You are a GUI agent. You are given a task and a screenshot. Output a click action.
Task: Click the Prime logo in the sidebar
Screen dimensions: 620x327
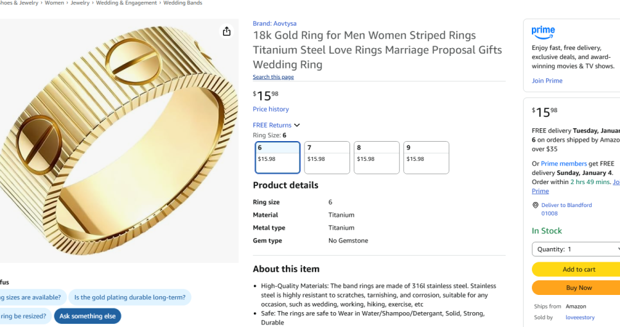coord(543,31)
